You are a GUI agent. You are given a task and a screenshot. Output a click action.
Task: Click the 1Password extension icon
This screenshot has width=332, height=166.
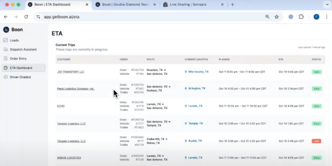[x=291, y=17]
